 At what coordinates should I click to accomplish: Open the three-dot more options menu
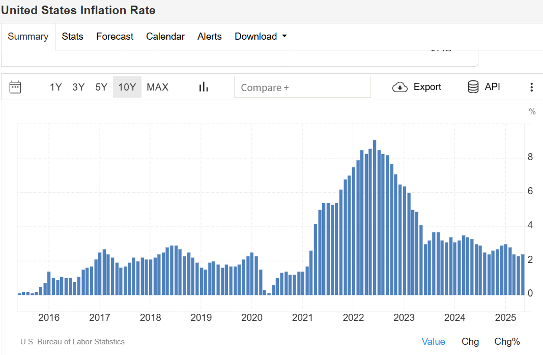531,87
